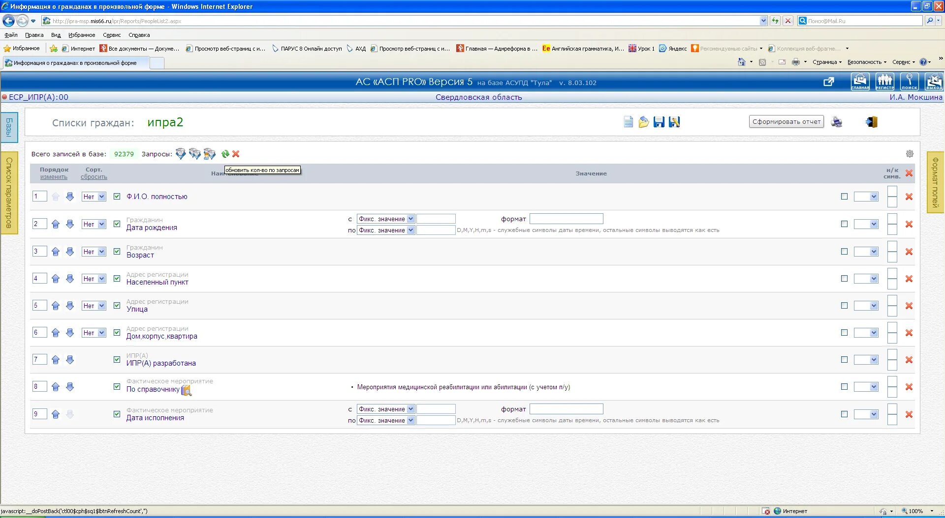Viewport: 945px width, 518px height.
Task: Open the right-side dropdown in ИПР(А) разработана row
Action: coord(866,360)
